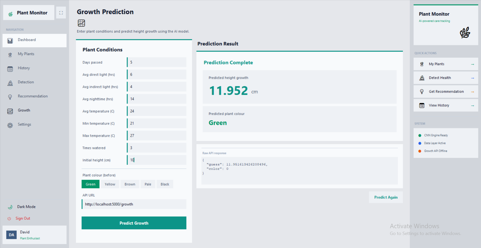Viewport: 481px width, 248px height.
Task: Click Sign Out link
Action: point(23,218)
